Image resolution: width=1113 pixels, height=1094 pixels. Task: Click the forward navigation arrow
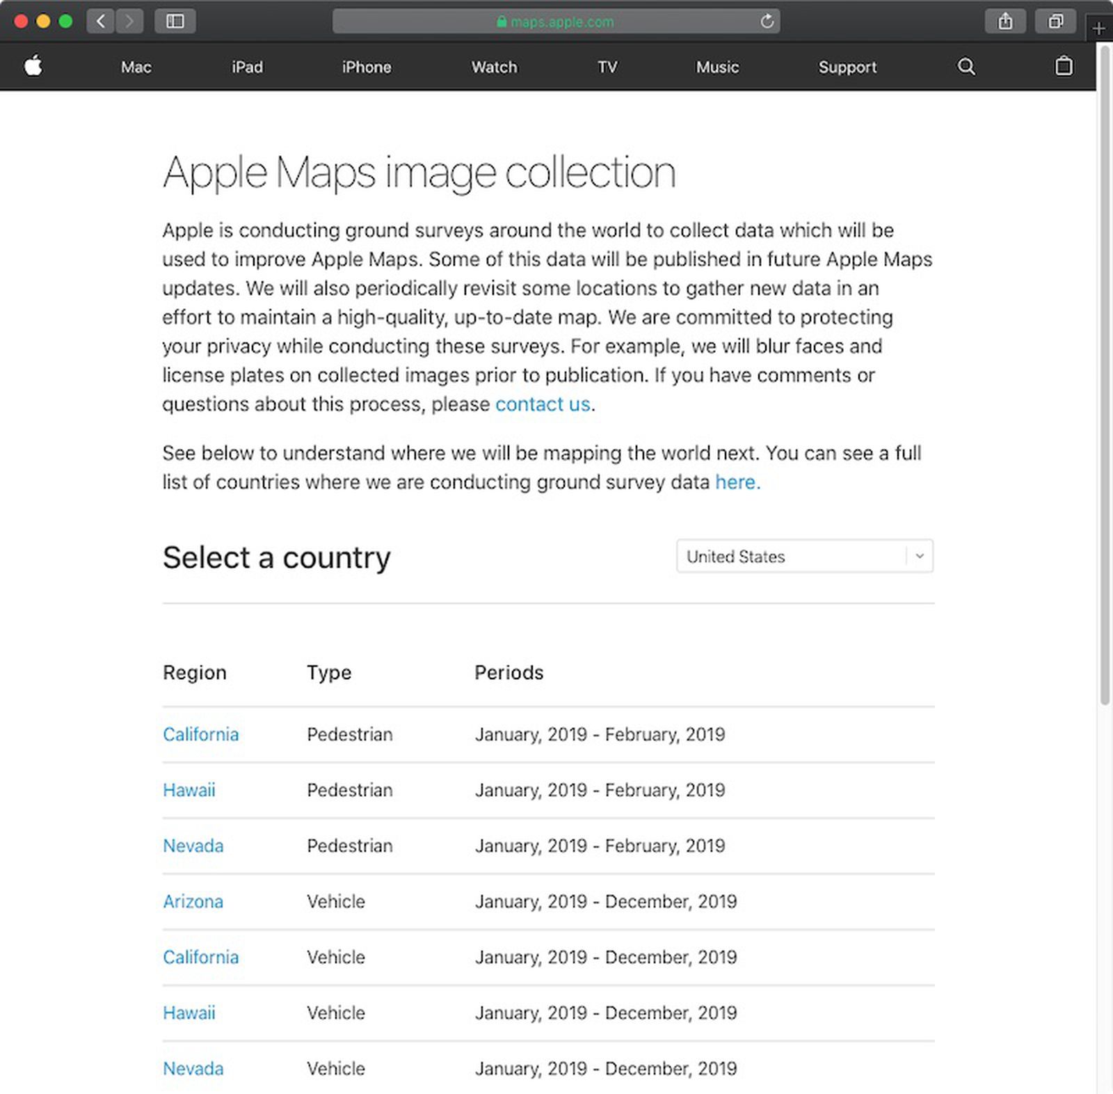[x=129, y=21]
